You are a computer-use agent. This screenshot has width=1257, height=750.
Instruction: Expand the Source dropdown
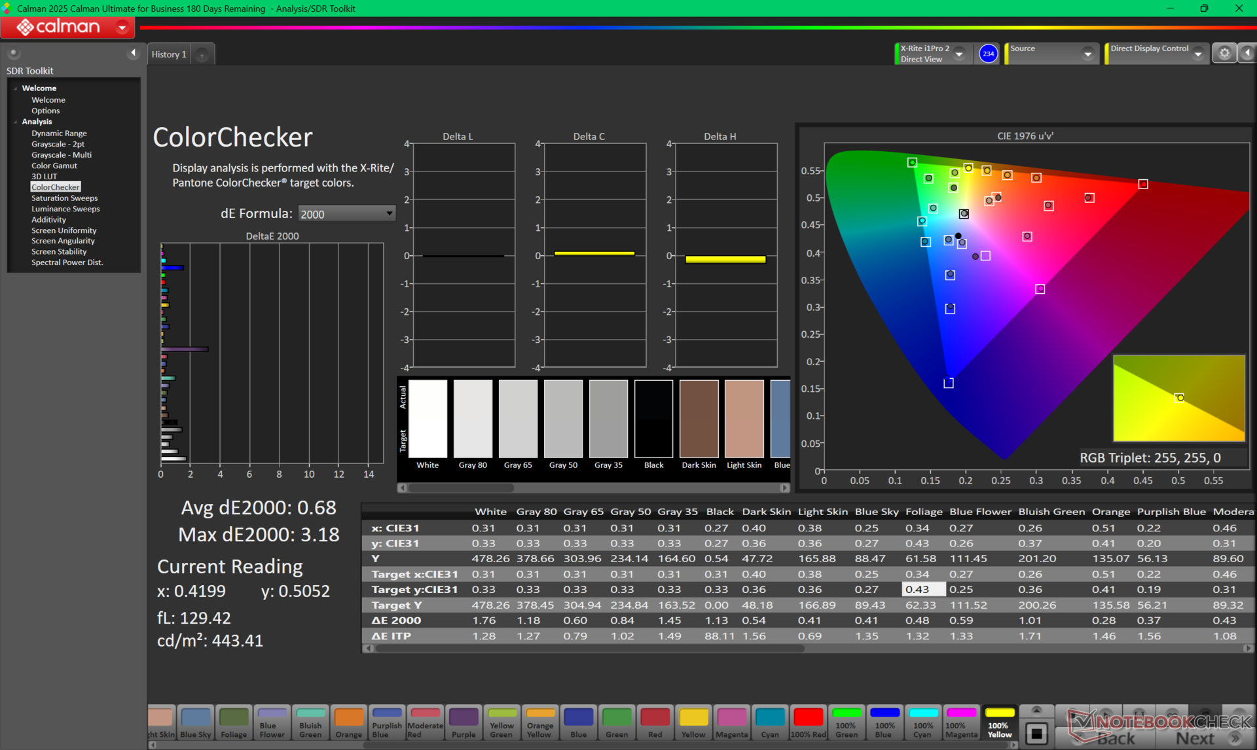(x=1087, y=54)
